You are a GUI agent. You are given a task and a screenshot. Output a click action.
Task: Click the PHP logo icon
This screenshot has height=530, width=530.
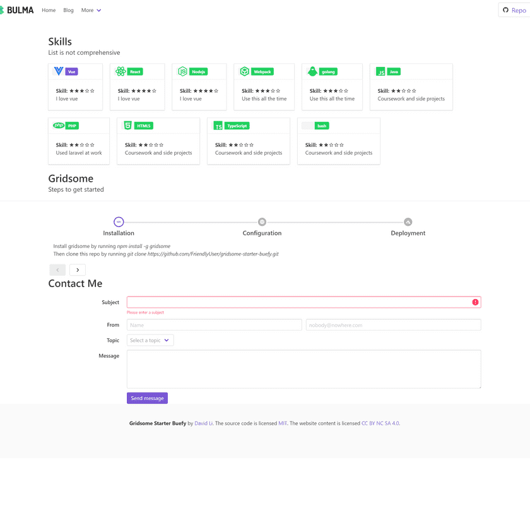click(59, 126)
